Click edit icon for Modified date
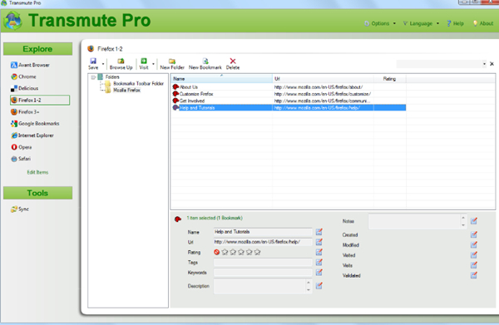 [x=474, y=245]
